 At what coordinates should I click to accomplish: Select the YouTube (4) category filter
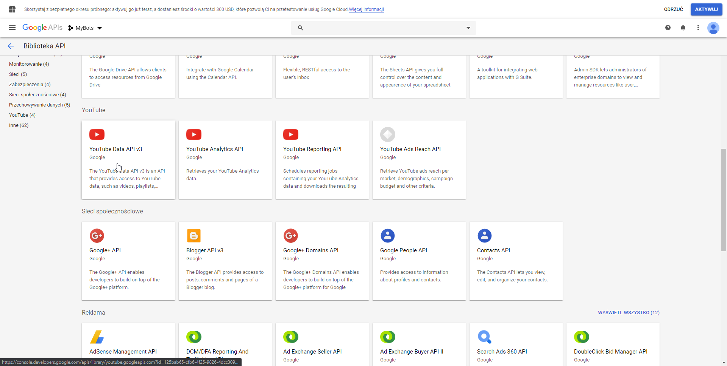pyautogui.click(x=22, y=115)
